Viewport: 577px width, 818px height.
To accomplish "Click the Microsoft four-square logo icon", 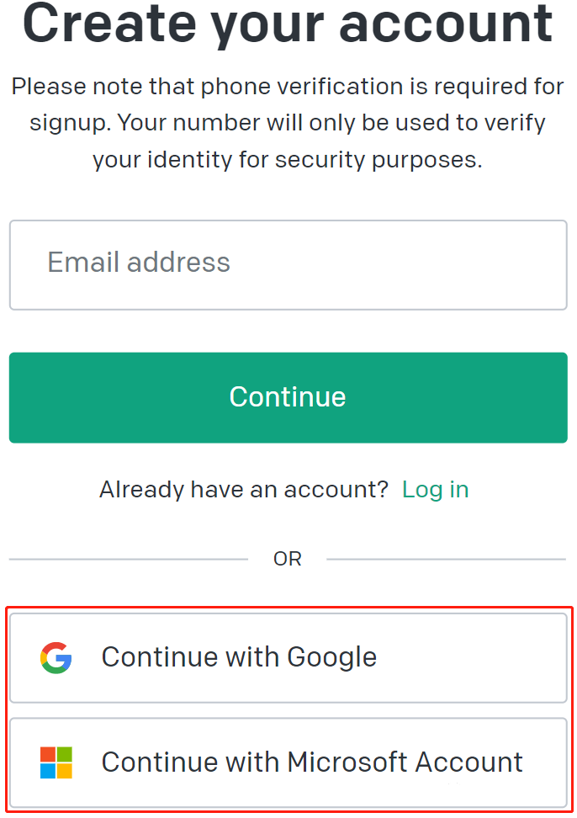I will click(x=56, y=762).
